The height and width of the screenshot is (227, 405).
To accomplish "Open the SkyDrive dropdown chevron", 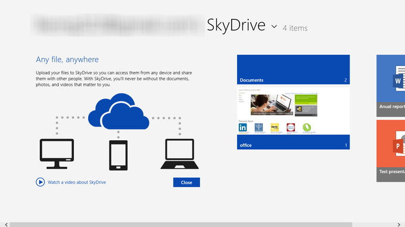I will [x=274, y=26].
